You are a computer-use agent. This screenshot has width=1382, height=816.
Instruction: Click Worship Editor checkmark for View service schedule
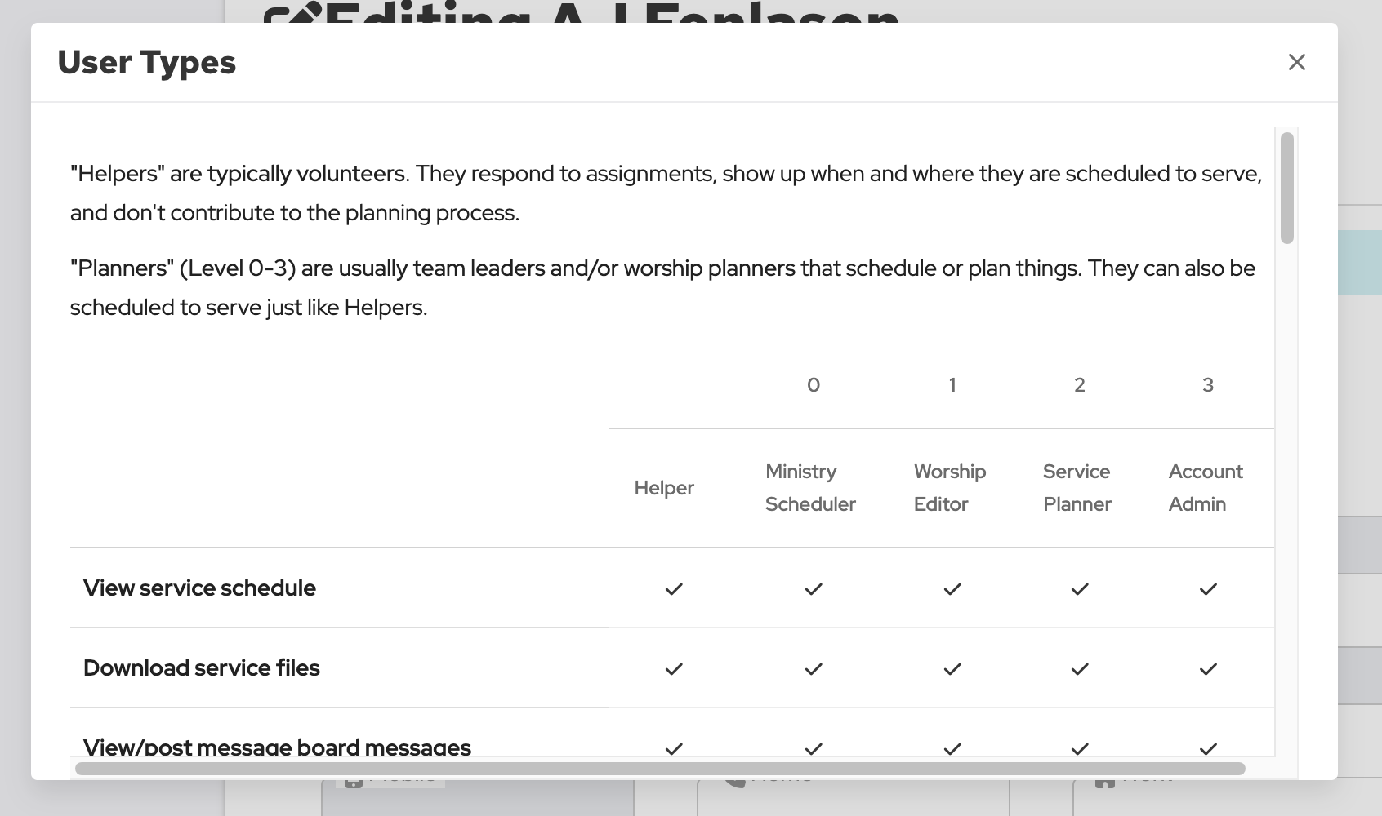(x=952, y=588)
